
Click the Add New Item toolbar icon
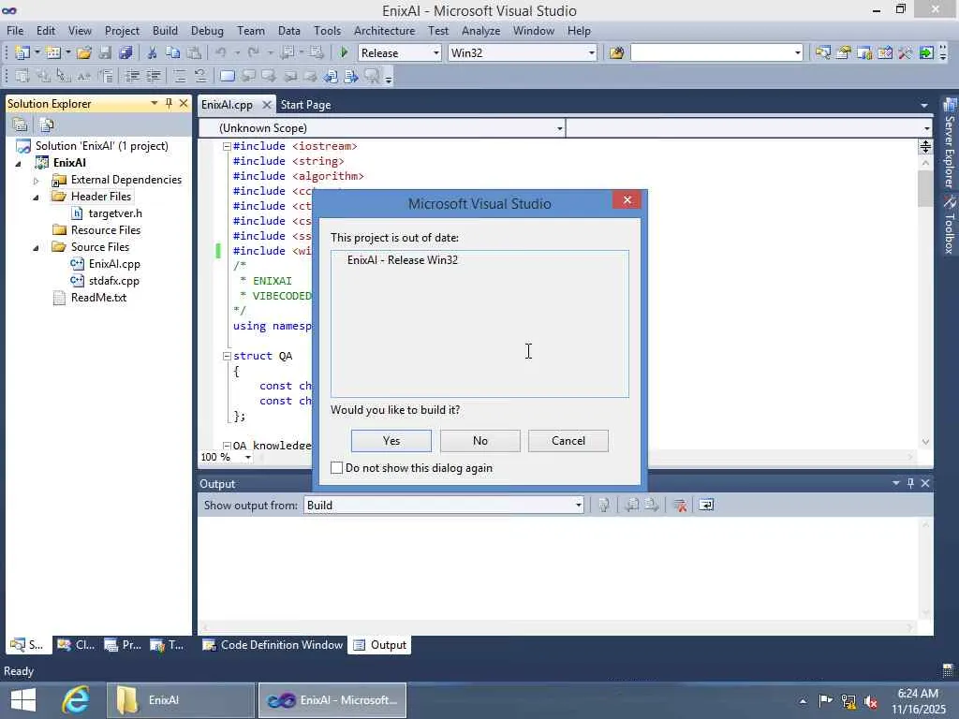[53, 53]
